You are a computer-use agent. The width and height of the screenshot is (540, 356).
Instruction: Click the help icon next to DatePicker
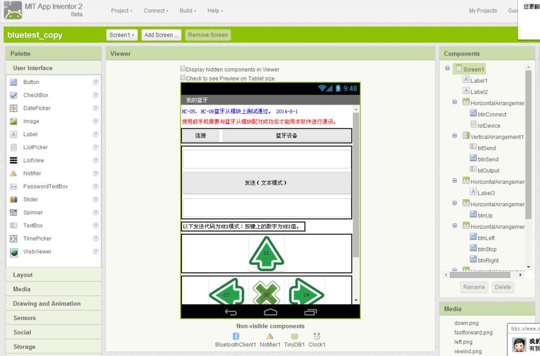click(x=96, y=108)
